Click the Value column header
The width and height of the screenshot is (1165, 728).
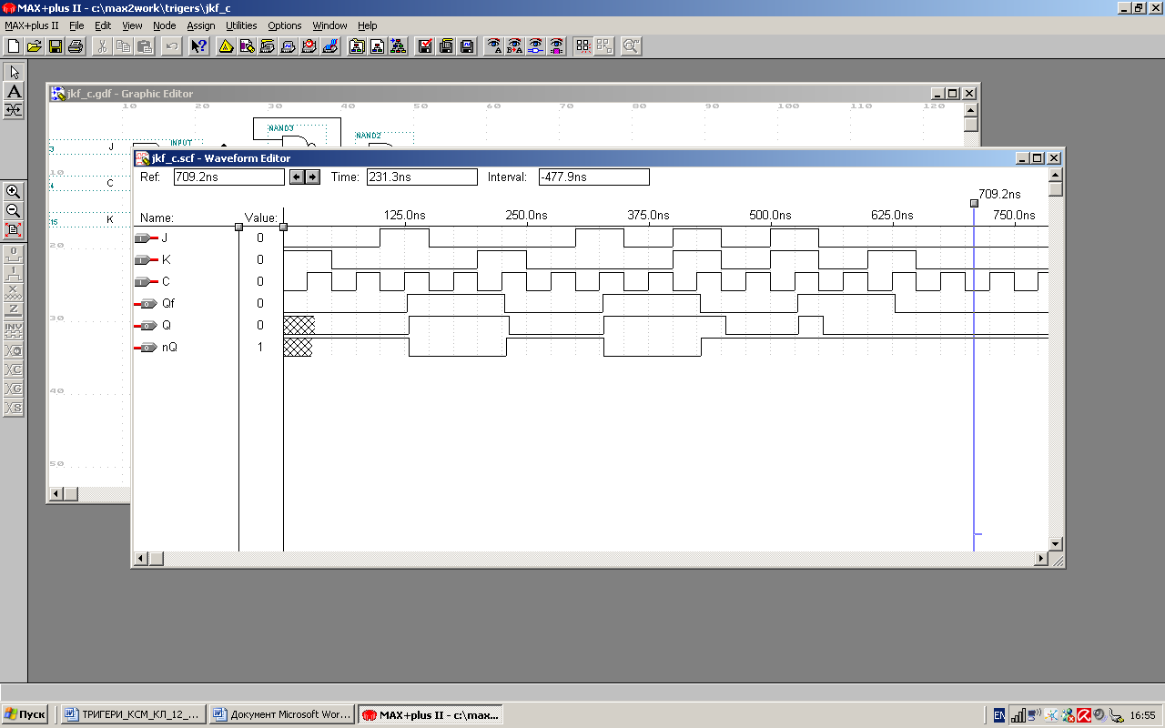click(260, 217)
